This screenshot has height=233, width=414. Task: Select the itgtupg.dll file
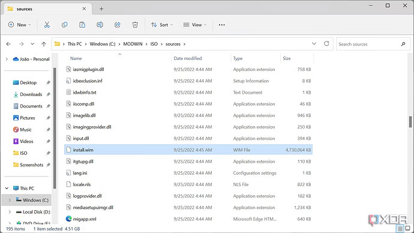(x=188, y=162)
